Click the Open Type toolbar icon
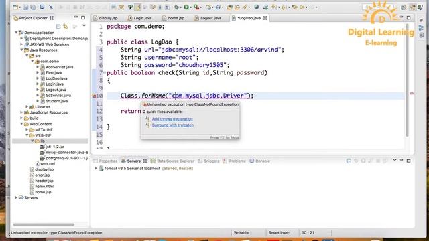The image size is (429, 241). point(229,7)
